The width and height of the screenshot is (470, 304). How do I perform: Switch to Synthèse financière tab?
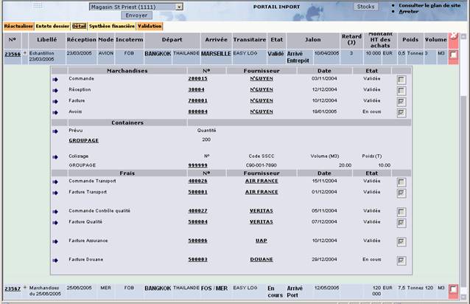coord(112,26)
